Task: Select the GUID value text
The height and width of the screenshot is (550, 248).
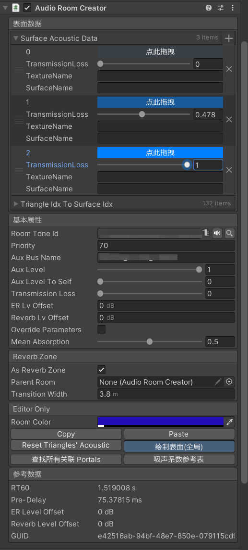Action: pyautogui.click(x=166, y=536)
